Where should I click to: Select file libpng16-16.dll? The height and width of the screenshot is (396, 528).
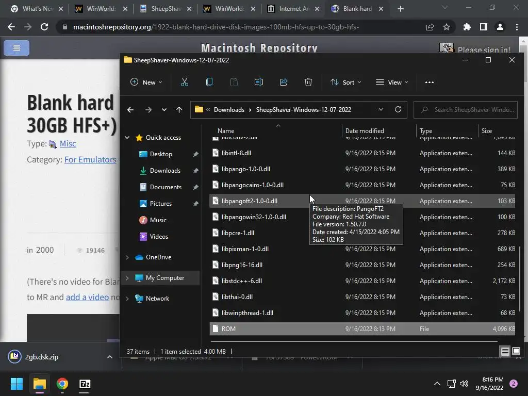362,265
